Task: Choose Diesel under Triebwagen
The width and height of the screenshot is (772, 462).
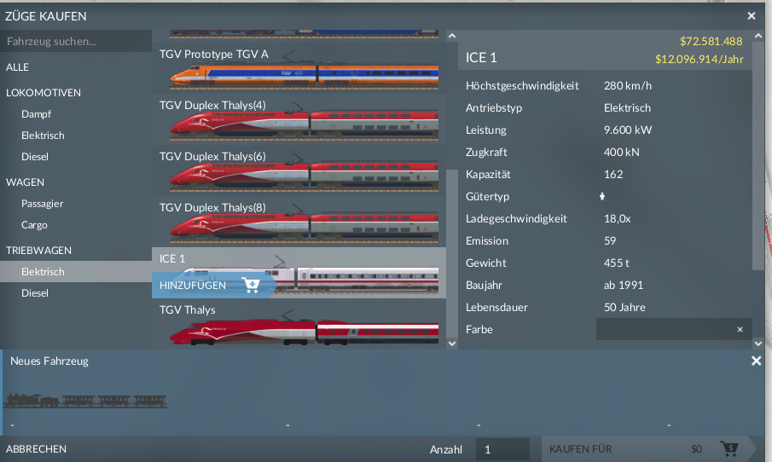Action: [34, 293]
